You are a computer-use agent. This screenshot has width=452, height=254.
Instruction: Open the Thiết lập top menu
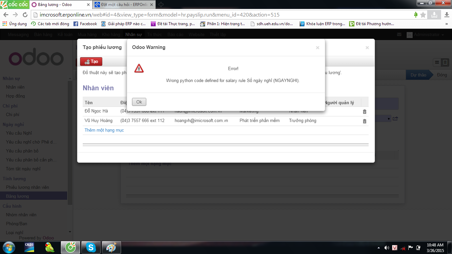tap(218, 35)
